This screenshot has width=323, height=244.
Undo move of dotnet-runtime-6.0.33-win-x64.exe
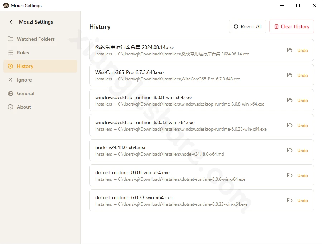303,201
